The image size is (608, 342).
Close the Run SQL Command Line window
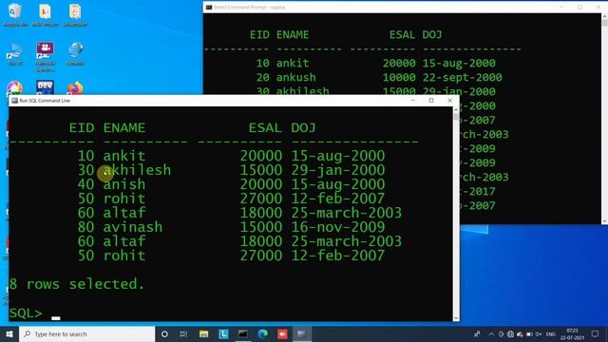point(449,101)
